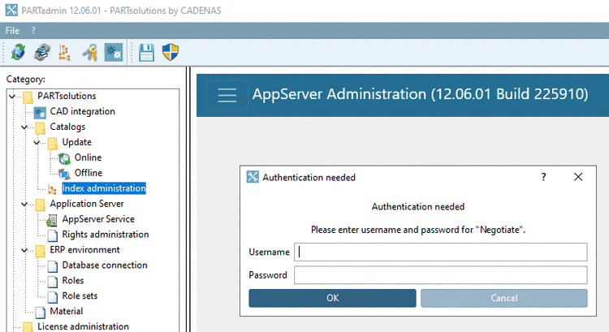Select the Online update tree item

(x=88, y=157)
